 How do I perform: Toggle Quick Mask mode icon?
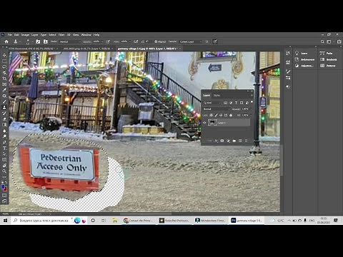[x=4, y=195]
